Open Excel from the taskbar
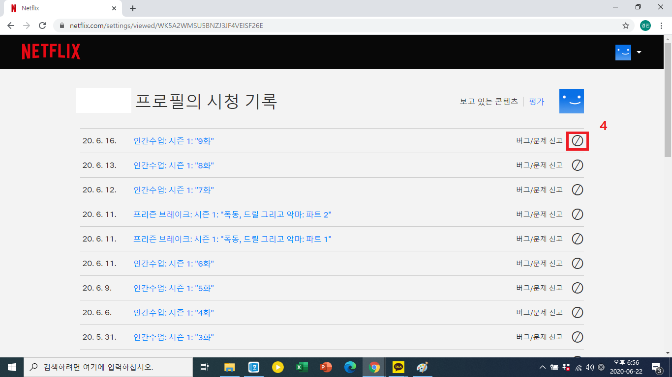Screen dimensions: 672x377 coord(302,367)
